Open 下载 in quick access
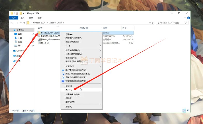This screenshot has height=124, width=203. [20, 38]
